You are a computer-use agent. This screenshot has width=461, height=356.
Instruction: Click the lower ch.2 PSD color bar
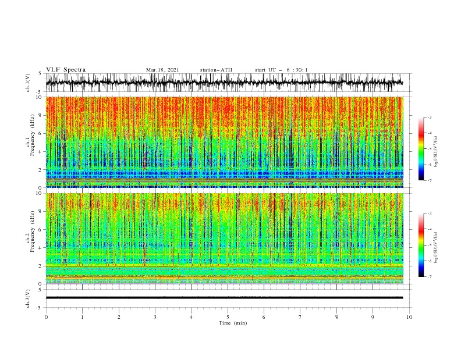click(x=421, y=245)
